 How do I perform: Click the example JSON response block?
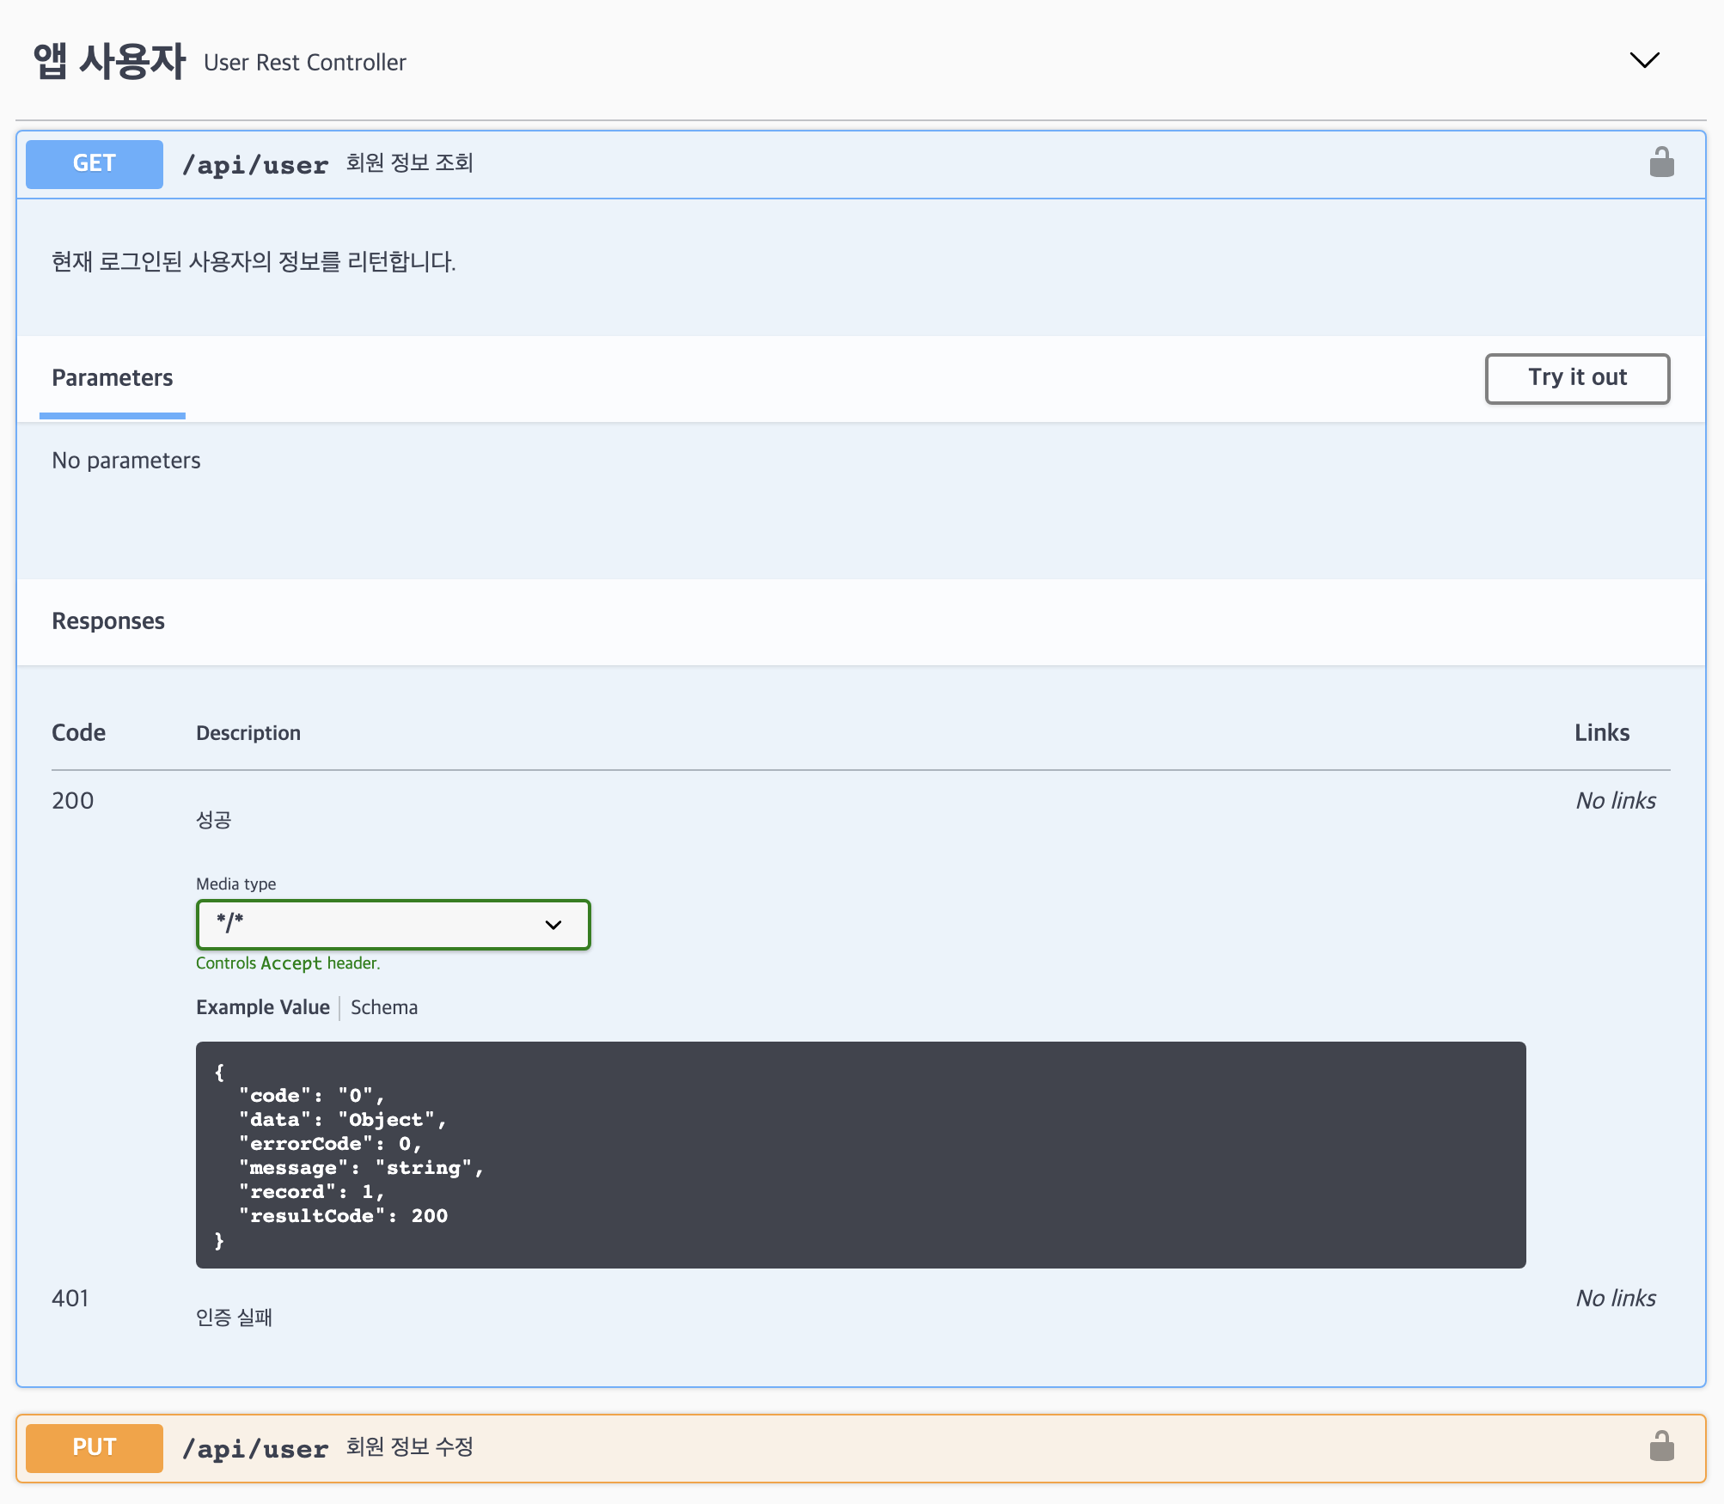pyautogui.click(x=859, y=1154)
